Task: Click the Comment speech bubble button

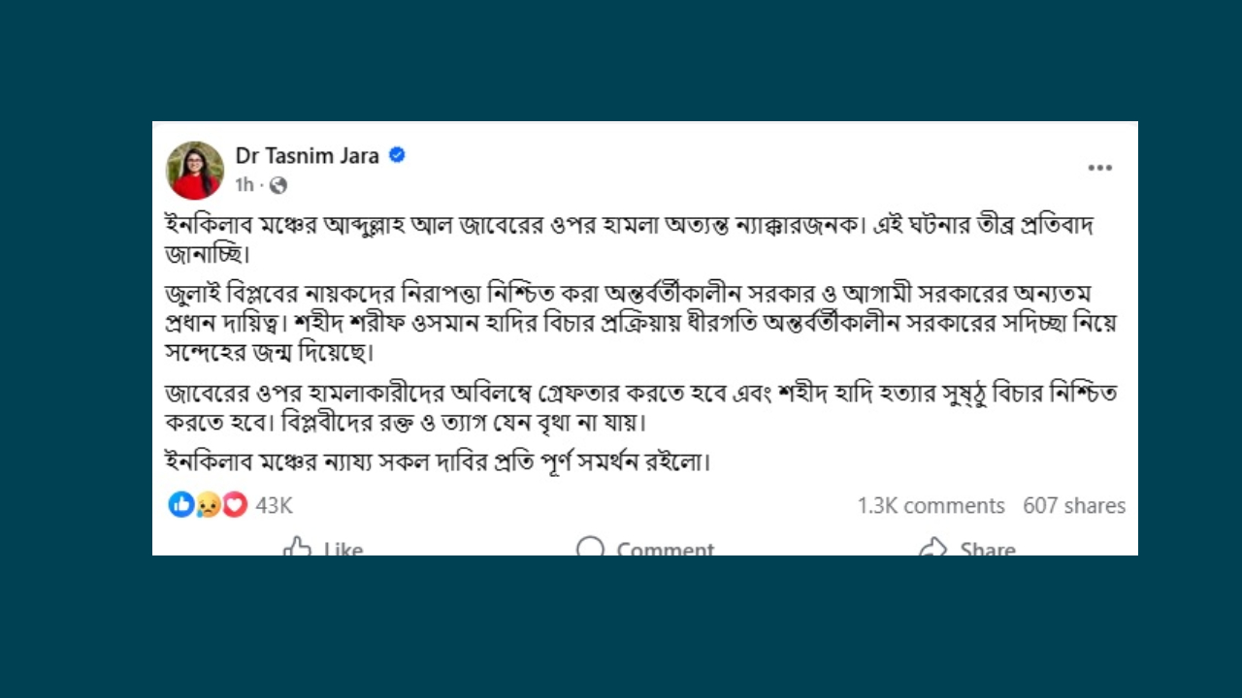Action: coord(645,548)
